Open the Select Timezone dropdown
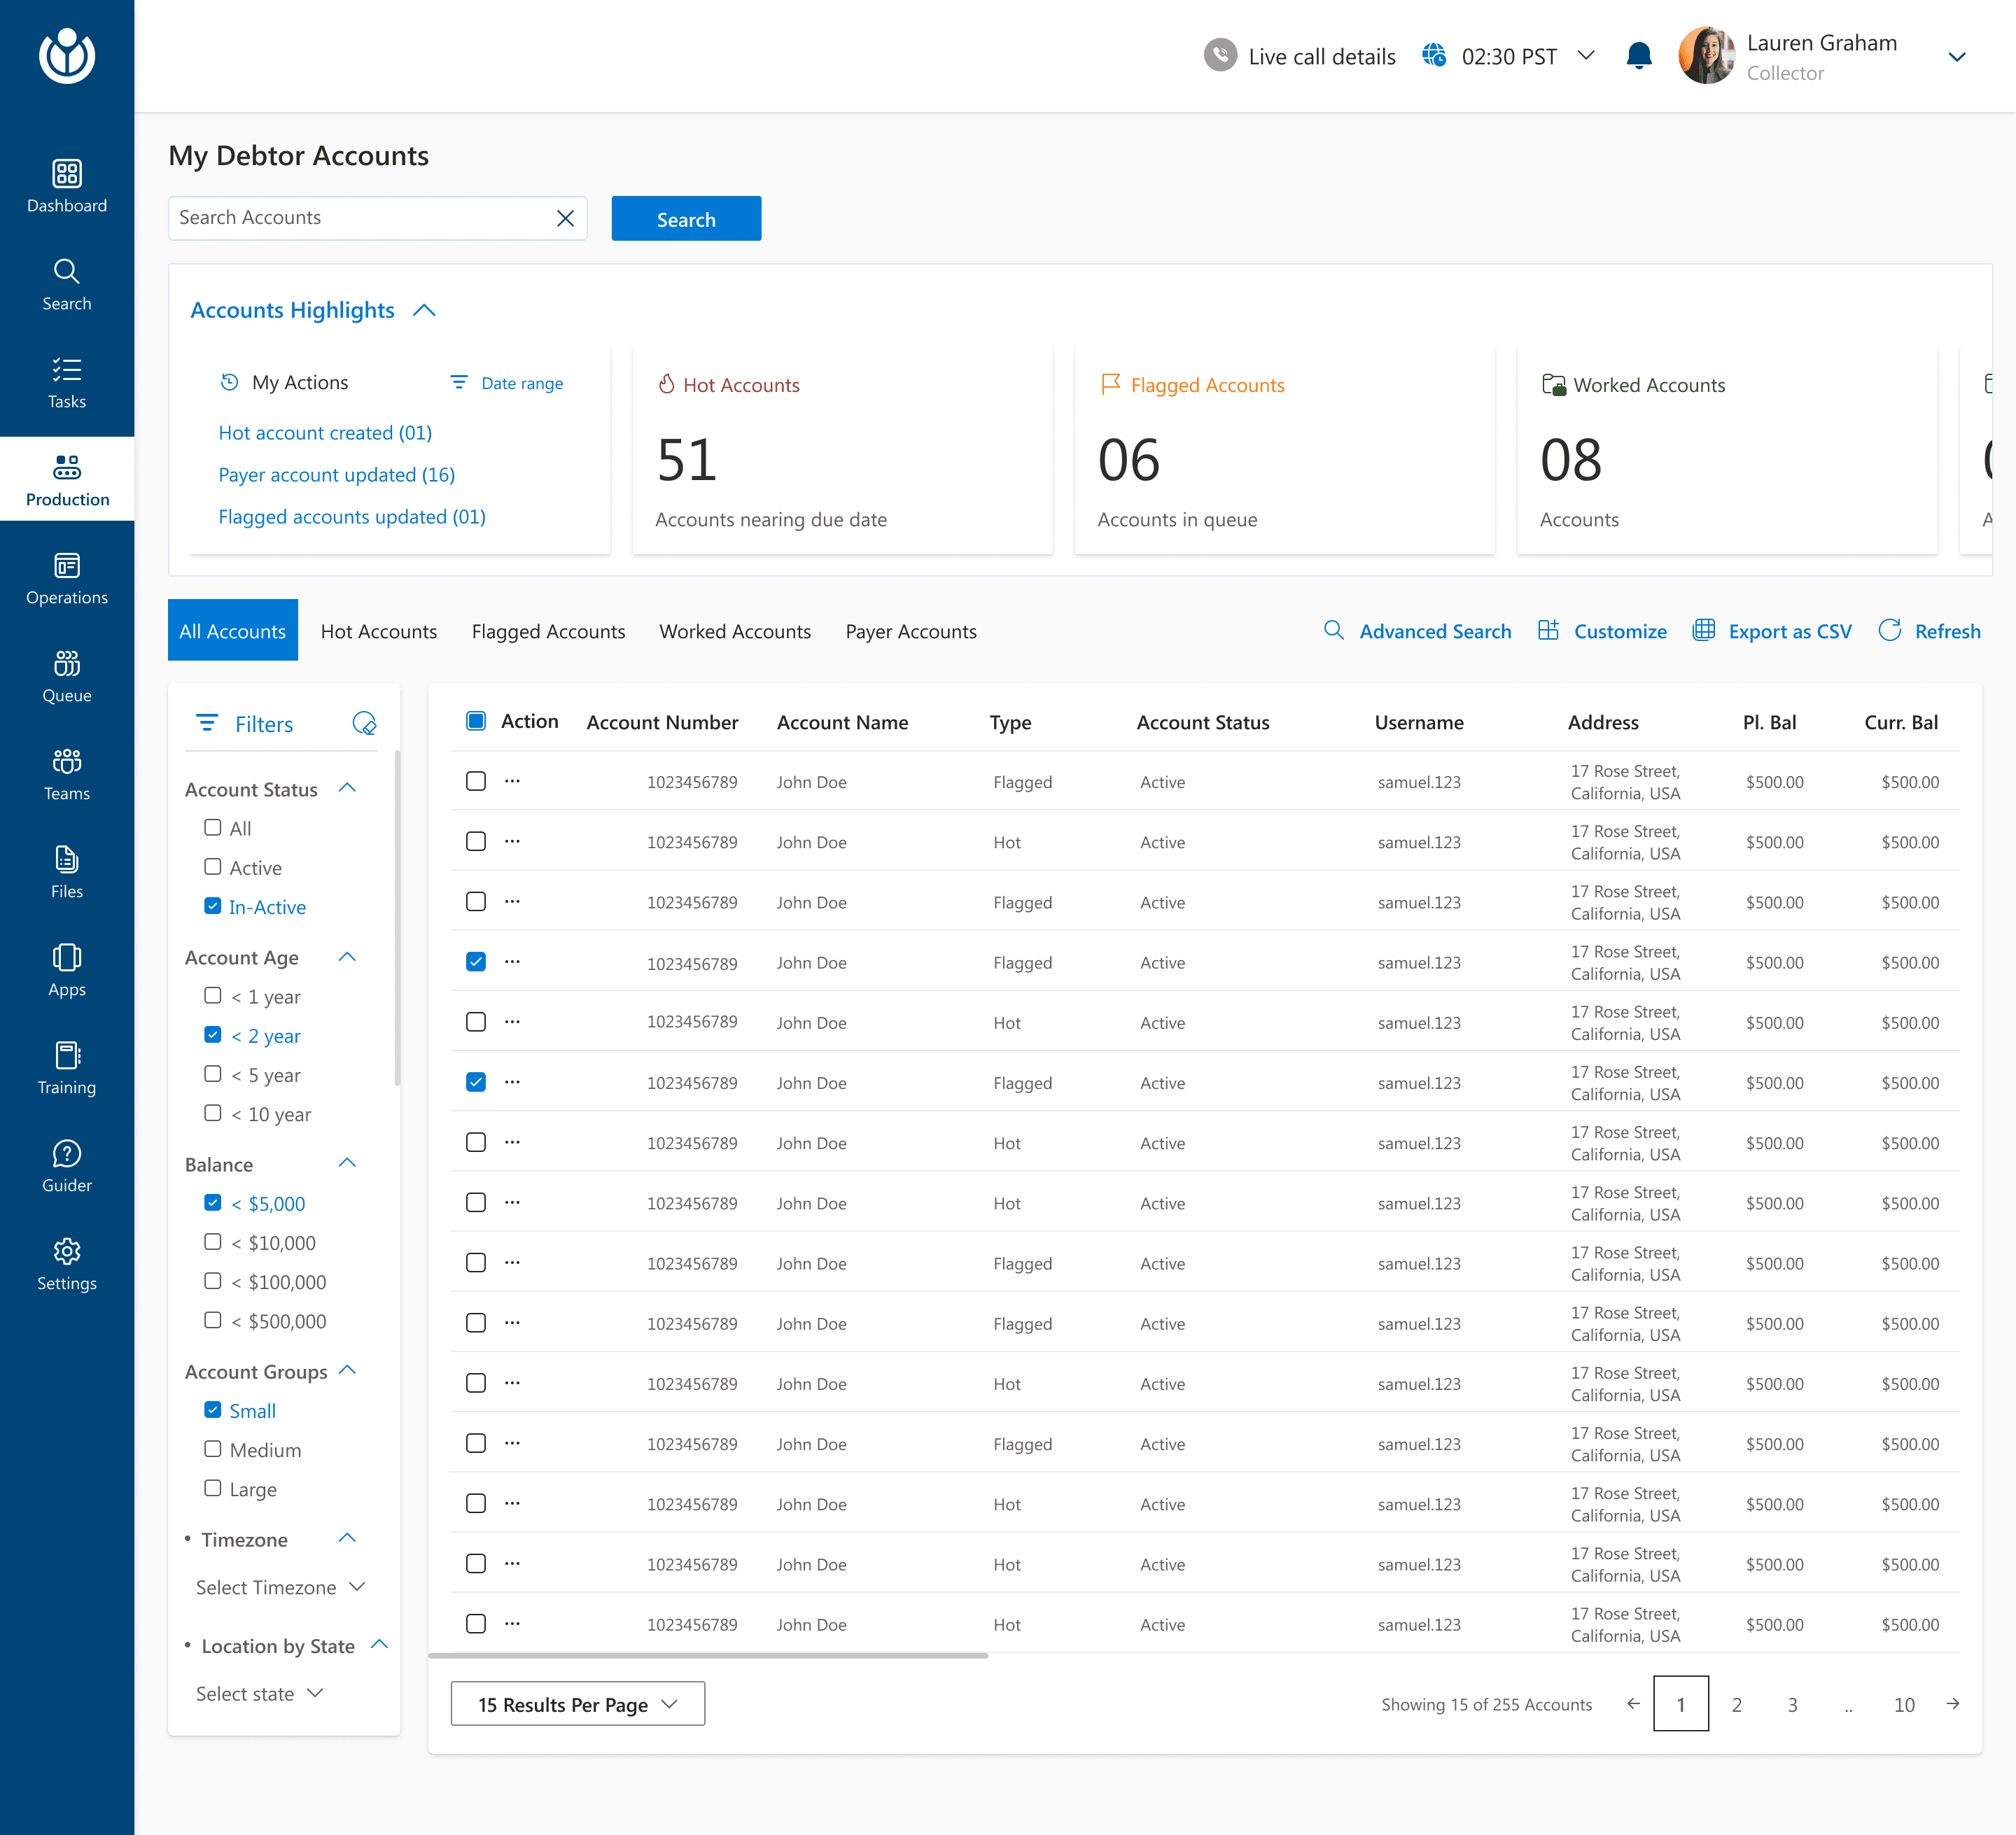 280,1587
